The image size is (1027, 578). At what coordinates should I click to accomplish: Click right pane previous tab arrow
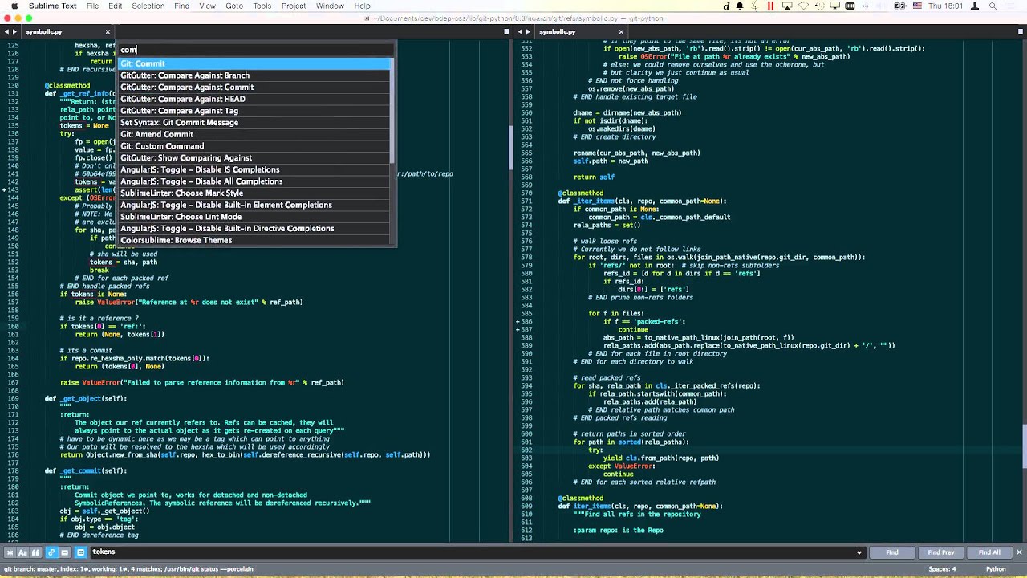pos(520,32)
